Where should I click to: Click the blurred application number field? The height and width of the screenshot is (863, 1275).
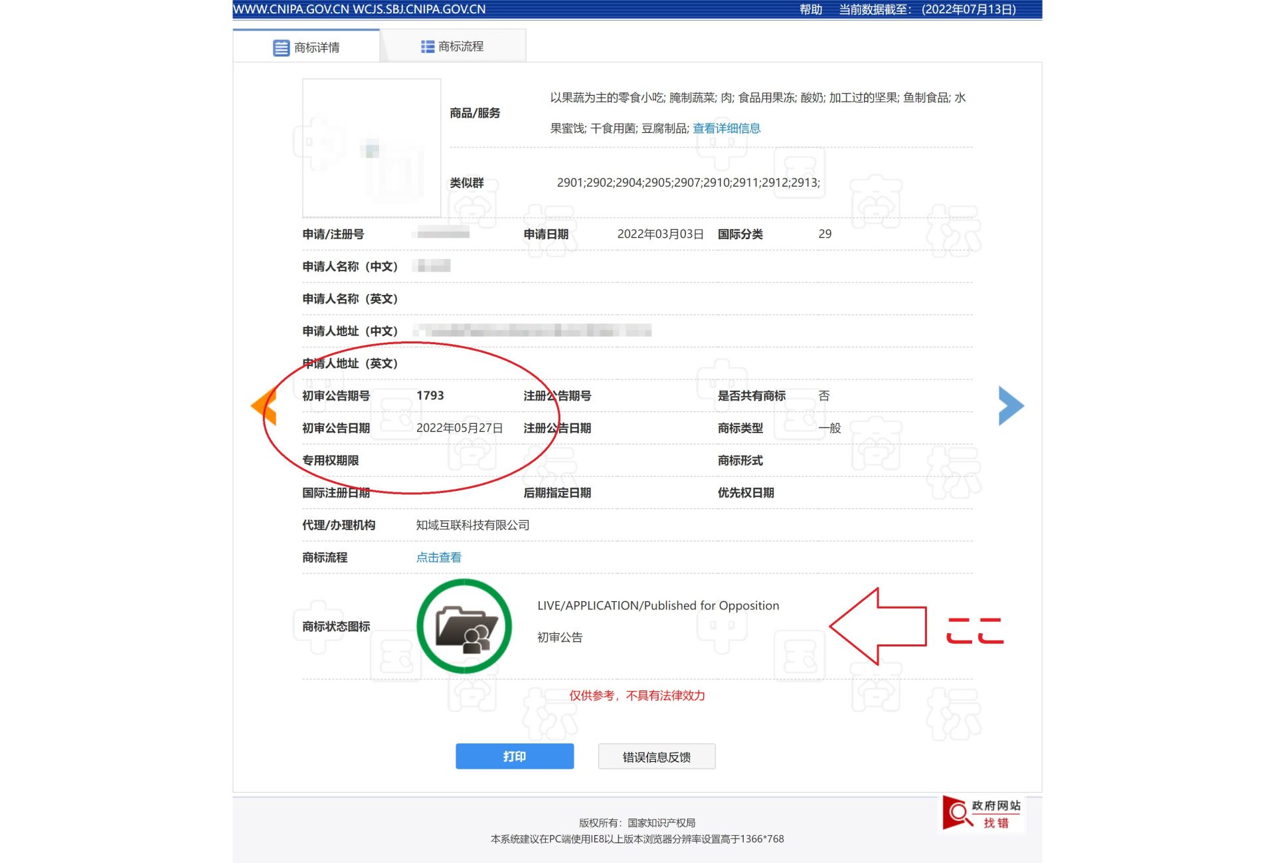pyautogui.click(x=443, y=233)
